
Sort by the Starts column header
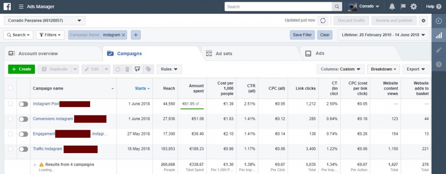coord(142,88)
